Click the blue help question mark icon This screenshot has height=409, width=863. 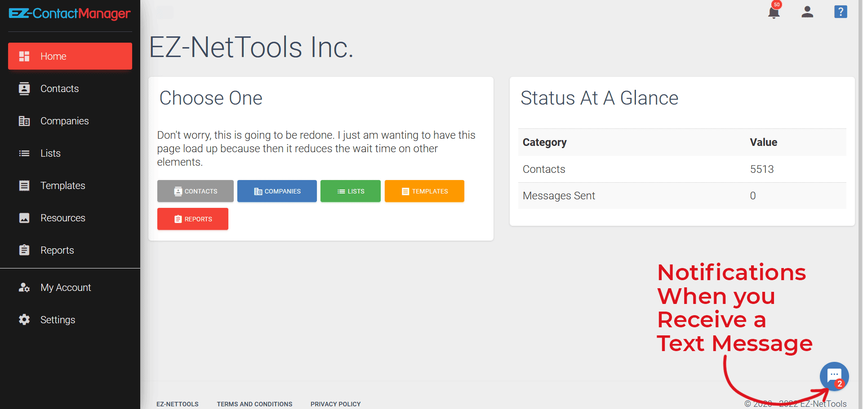coord(841,12)
